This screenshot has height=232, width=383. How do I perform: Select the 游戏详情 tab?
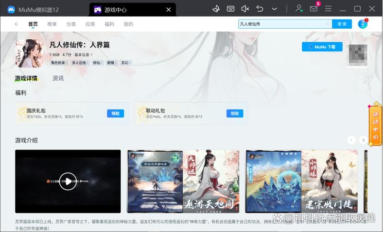26,78
